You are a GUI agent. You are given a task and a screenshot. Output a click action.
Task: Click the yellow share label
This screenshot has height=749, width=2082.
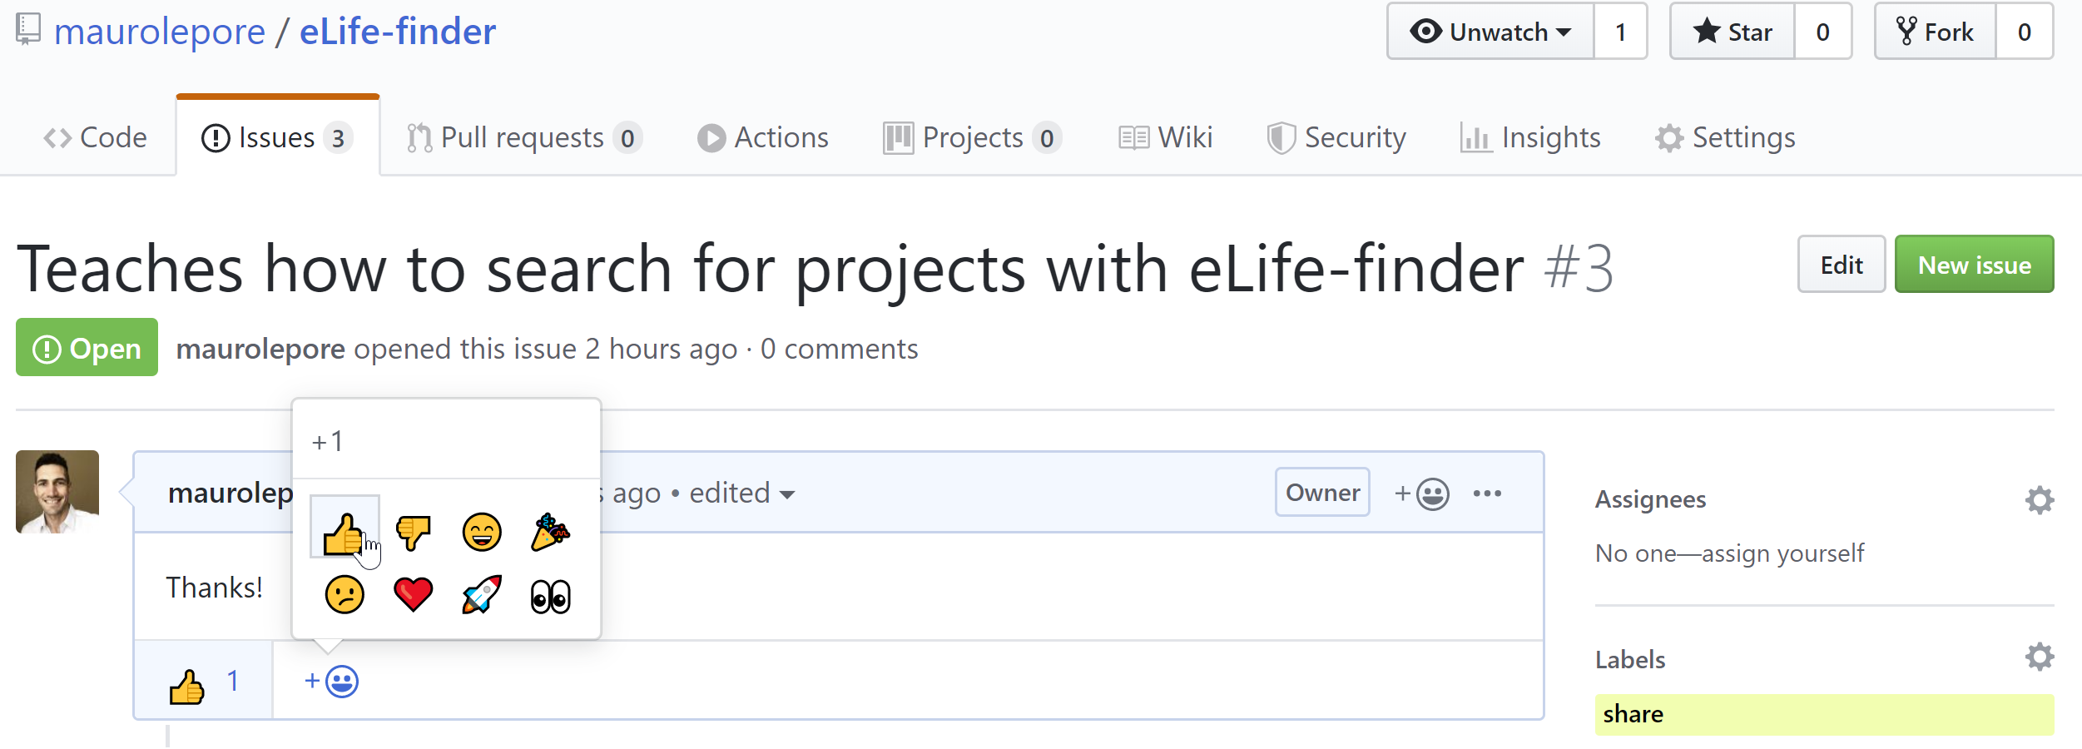coord(1824,714)
